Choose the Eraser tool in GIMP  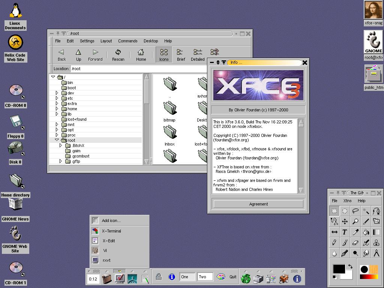click(x=355, y=243)
